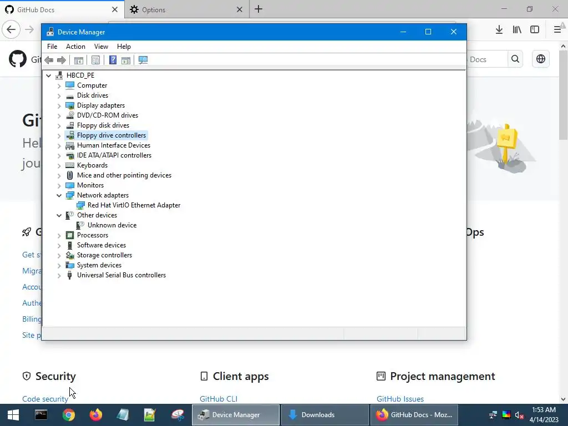Click the network tray icon
568x426 pixels.
(x=493, y=415)
